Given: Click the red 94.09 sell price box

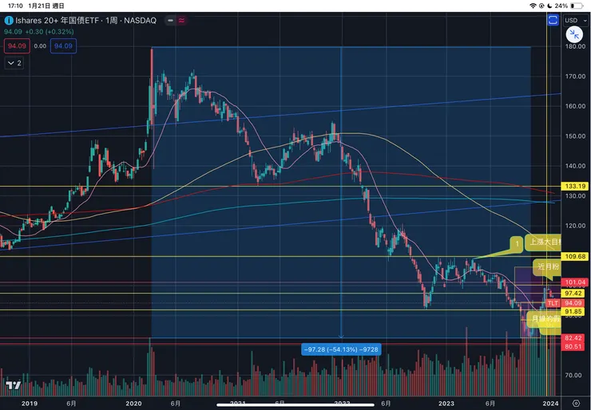Looking at the screenshot, I should pos(16,46).
